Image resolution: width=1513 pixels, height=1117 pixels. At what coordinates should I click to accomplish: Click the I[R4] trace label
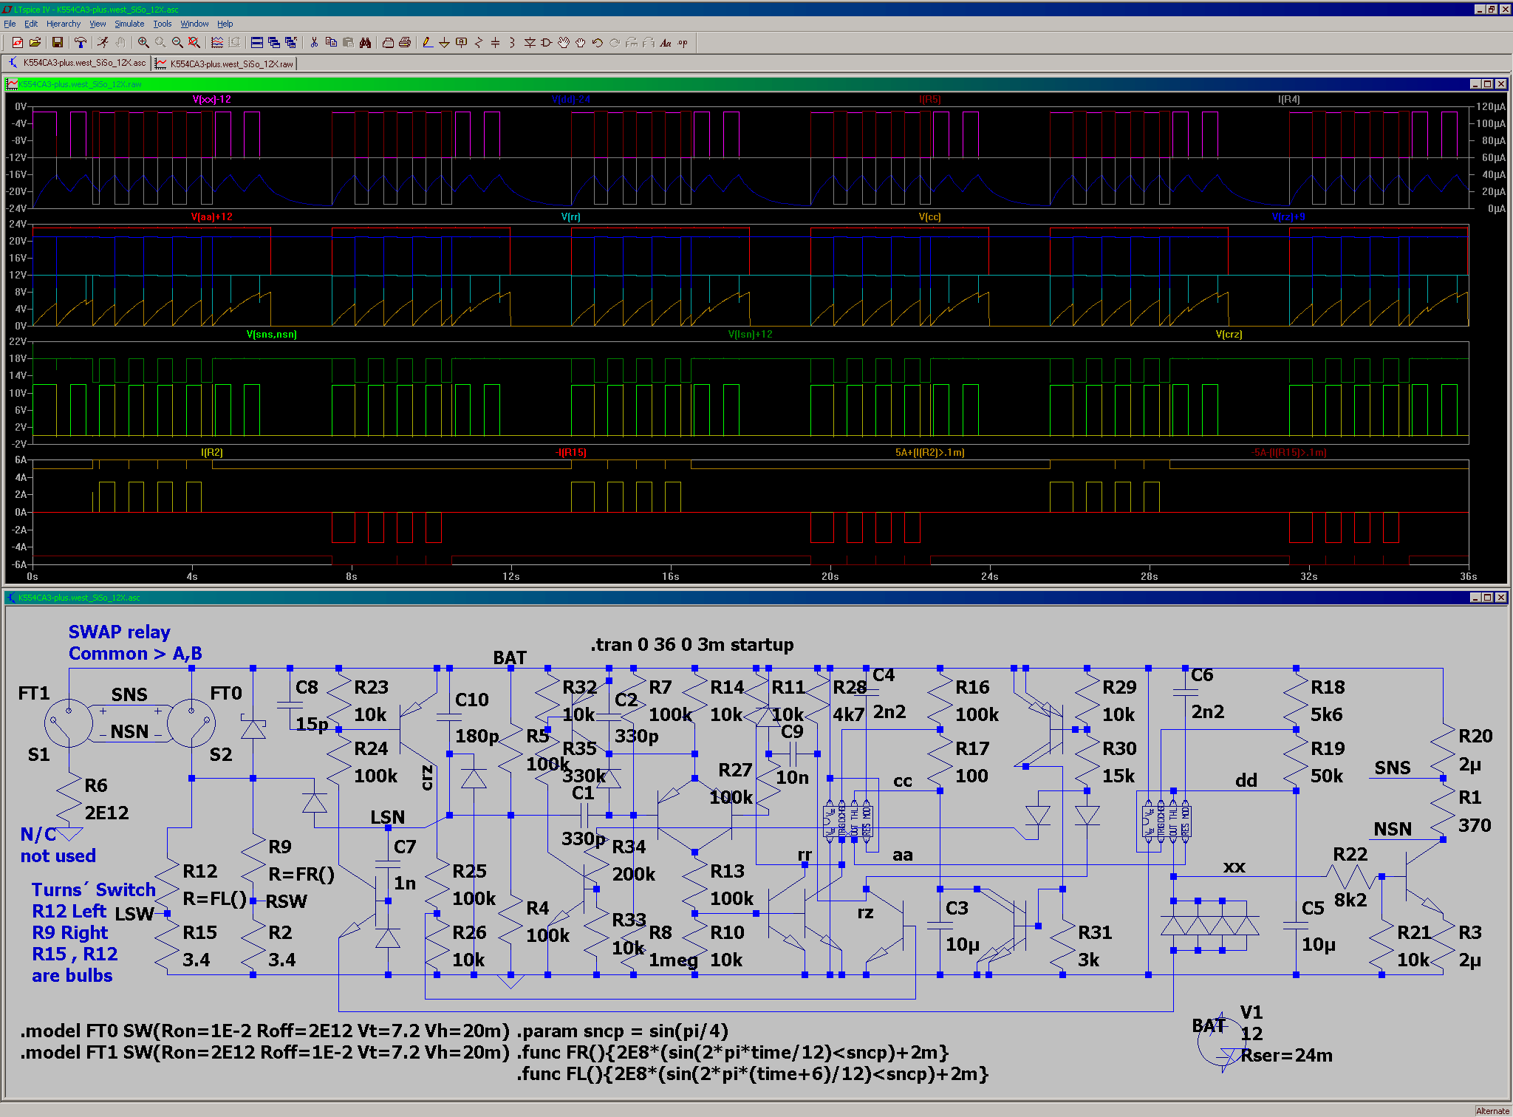pyautogui.click(x=1289, y=100)
